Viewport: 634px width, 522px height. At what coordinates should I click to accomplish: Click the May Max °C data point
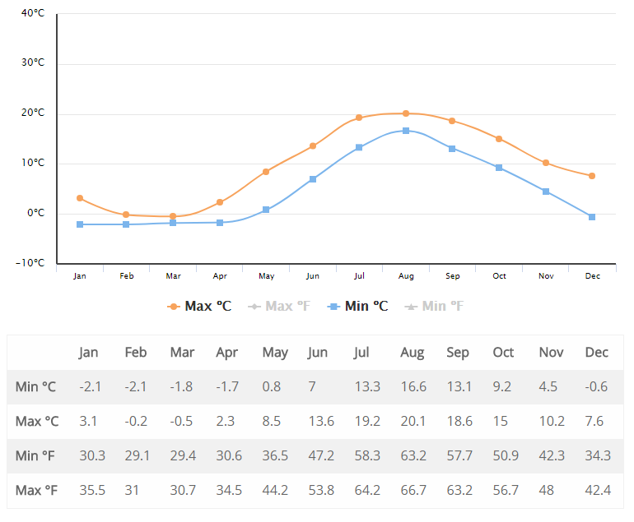click(x=266, y=172)
